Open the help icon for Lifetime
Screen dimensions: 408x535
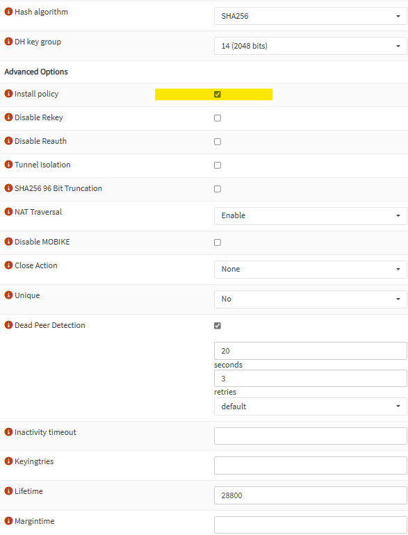click(x=8, y=491)
